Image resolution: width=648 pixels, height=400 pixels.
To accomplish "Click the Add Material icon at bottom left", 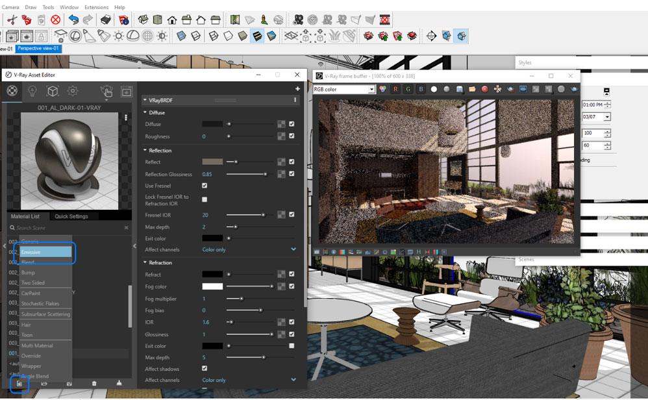I will point(19,384).
